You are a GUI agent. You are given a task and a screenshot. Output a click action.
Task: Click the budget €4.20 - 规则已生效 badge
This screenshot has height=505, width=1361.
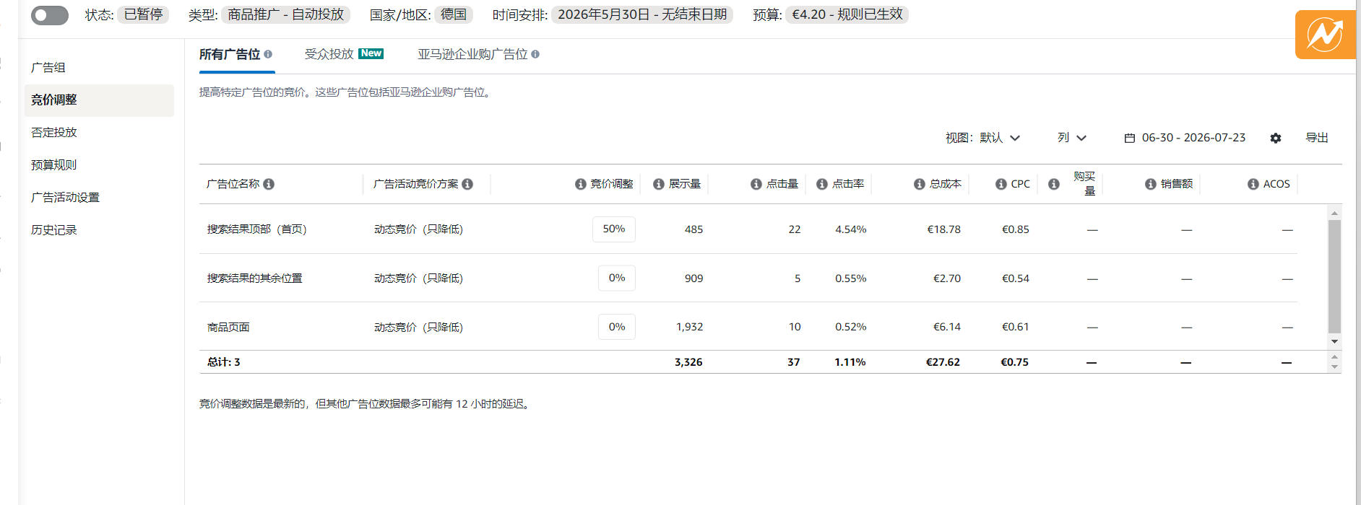[x=847, y=14]
